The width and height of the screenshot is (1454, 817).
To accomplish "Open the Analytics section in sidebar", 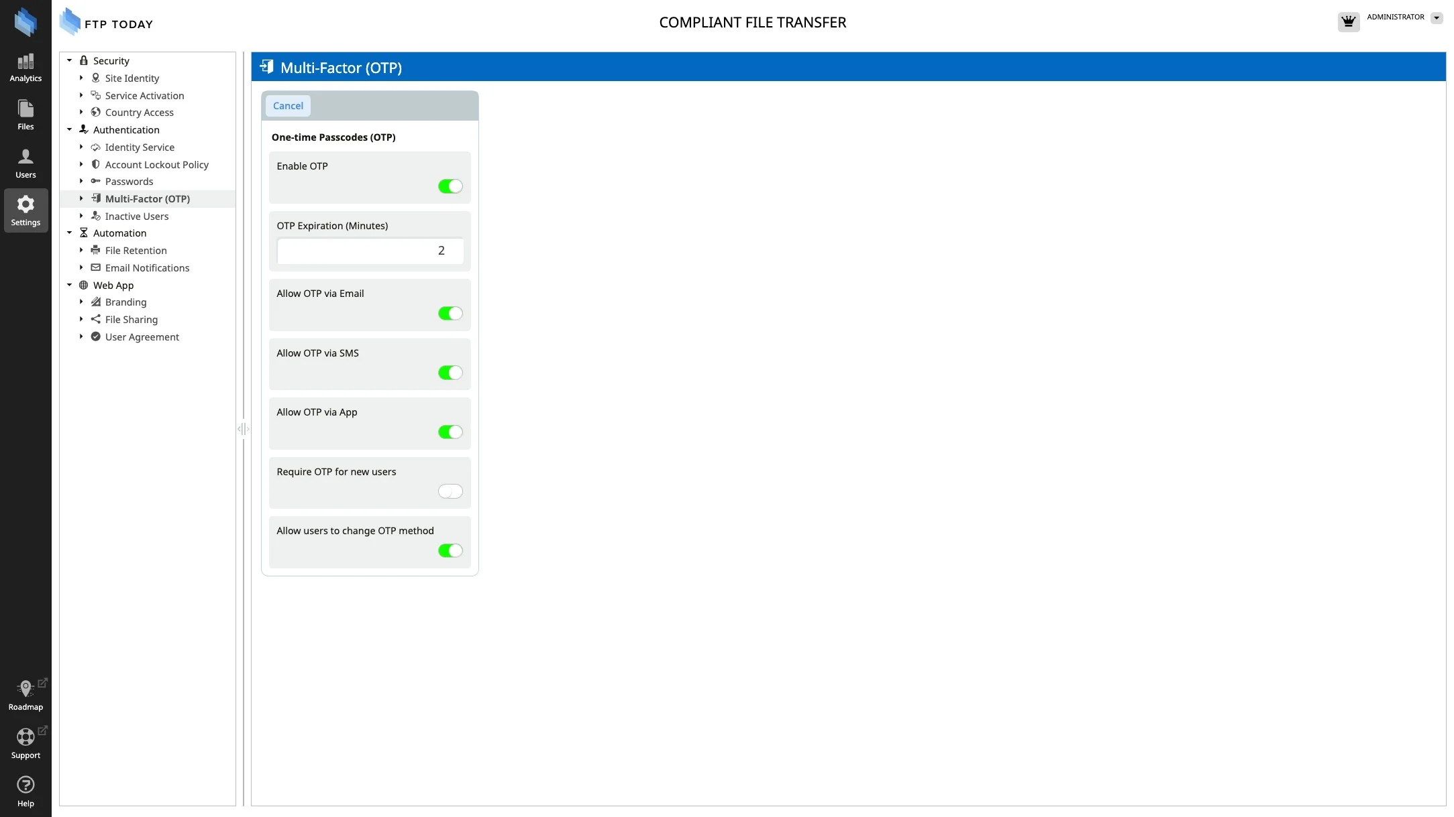I will click(x=25, y=68).
